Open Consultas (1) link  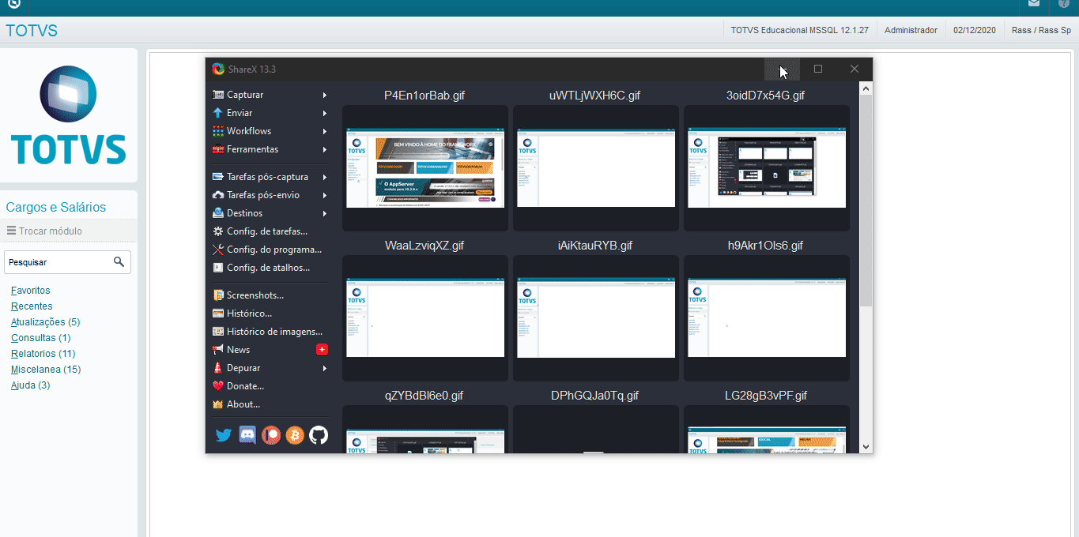coord(40,338)
